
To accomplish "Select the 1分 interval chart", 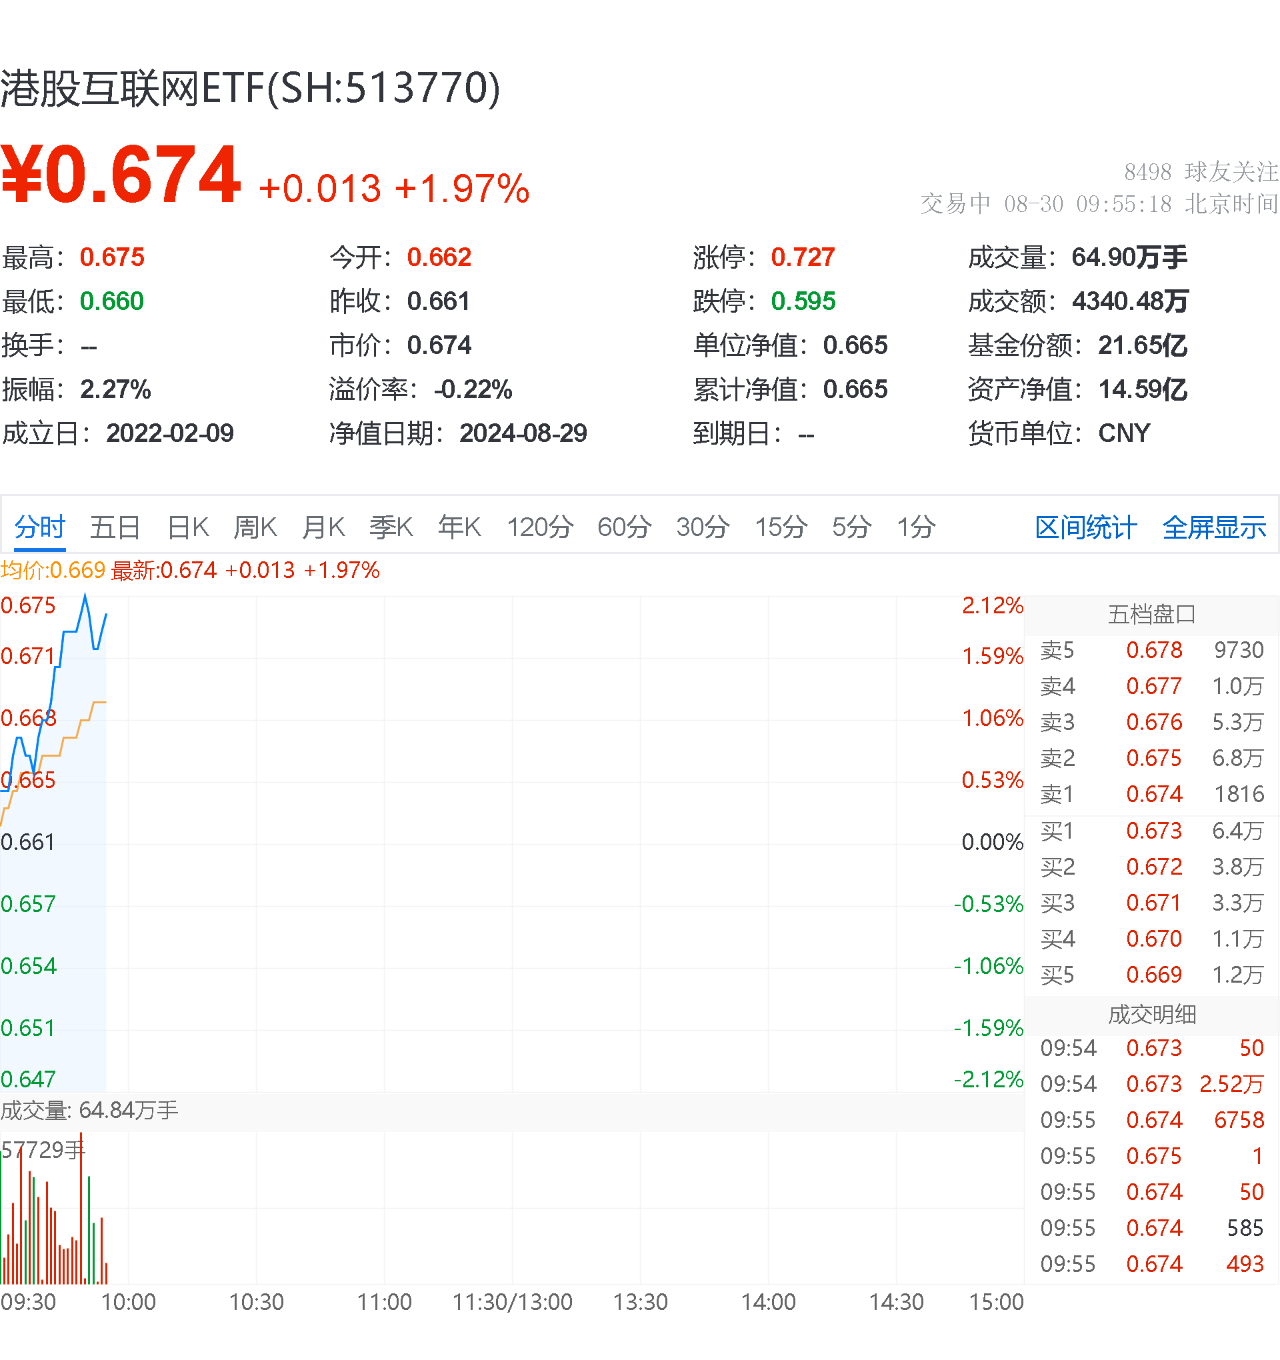I will click(x=915, y=527).
